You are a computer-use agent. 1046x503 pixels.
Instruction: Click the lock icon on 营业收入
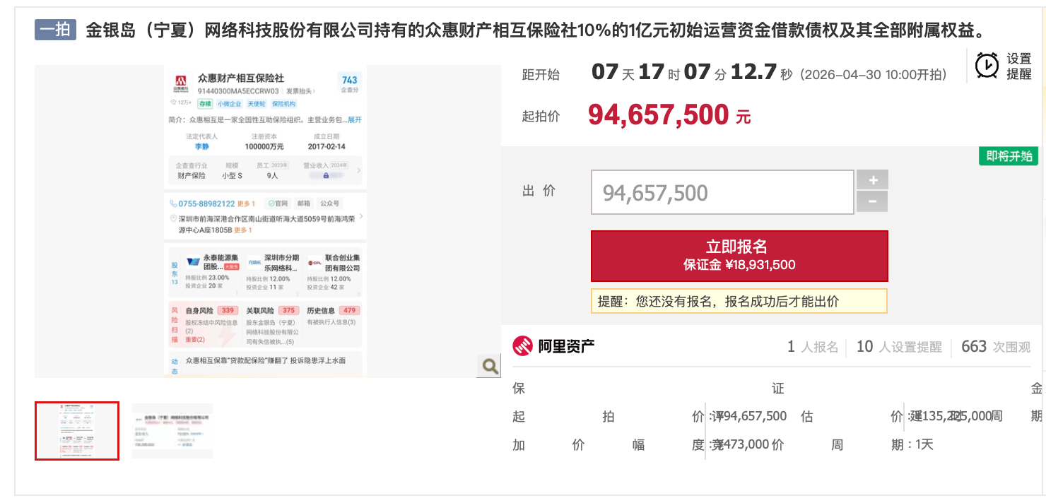coord(326,176)
